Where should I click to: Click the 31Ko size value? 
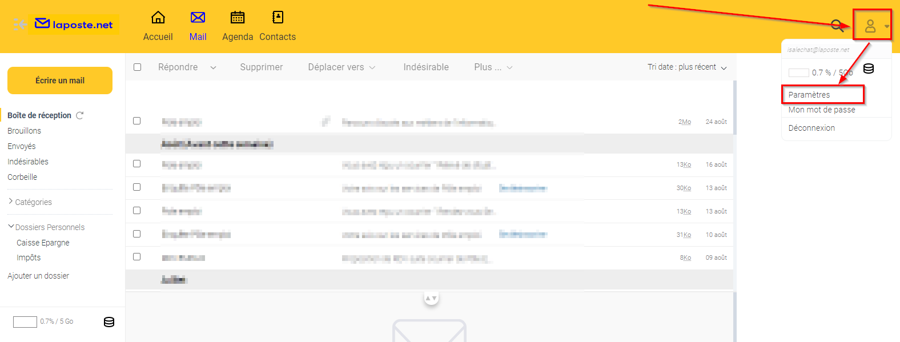[x=684, y=235]
